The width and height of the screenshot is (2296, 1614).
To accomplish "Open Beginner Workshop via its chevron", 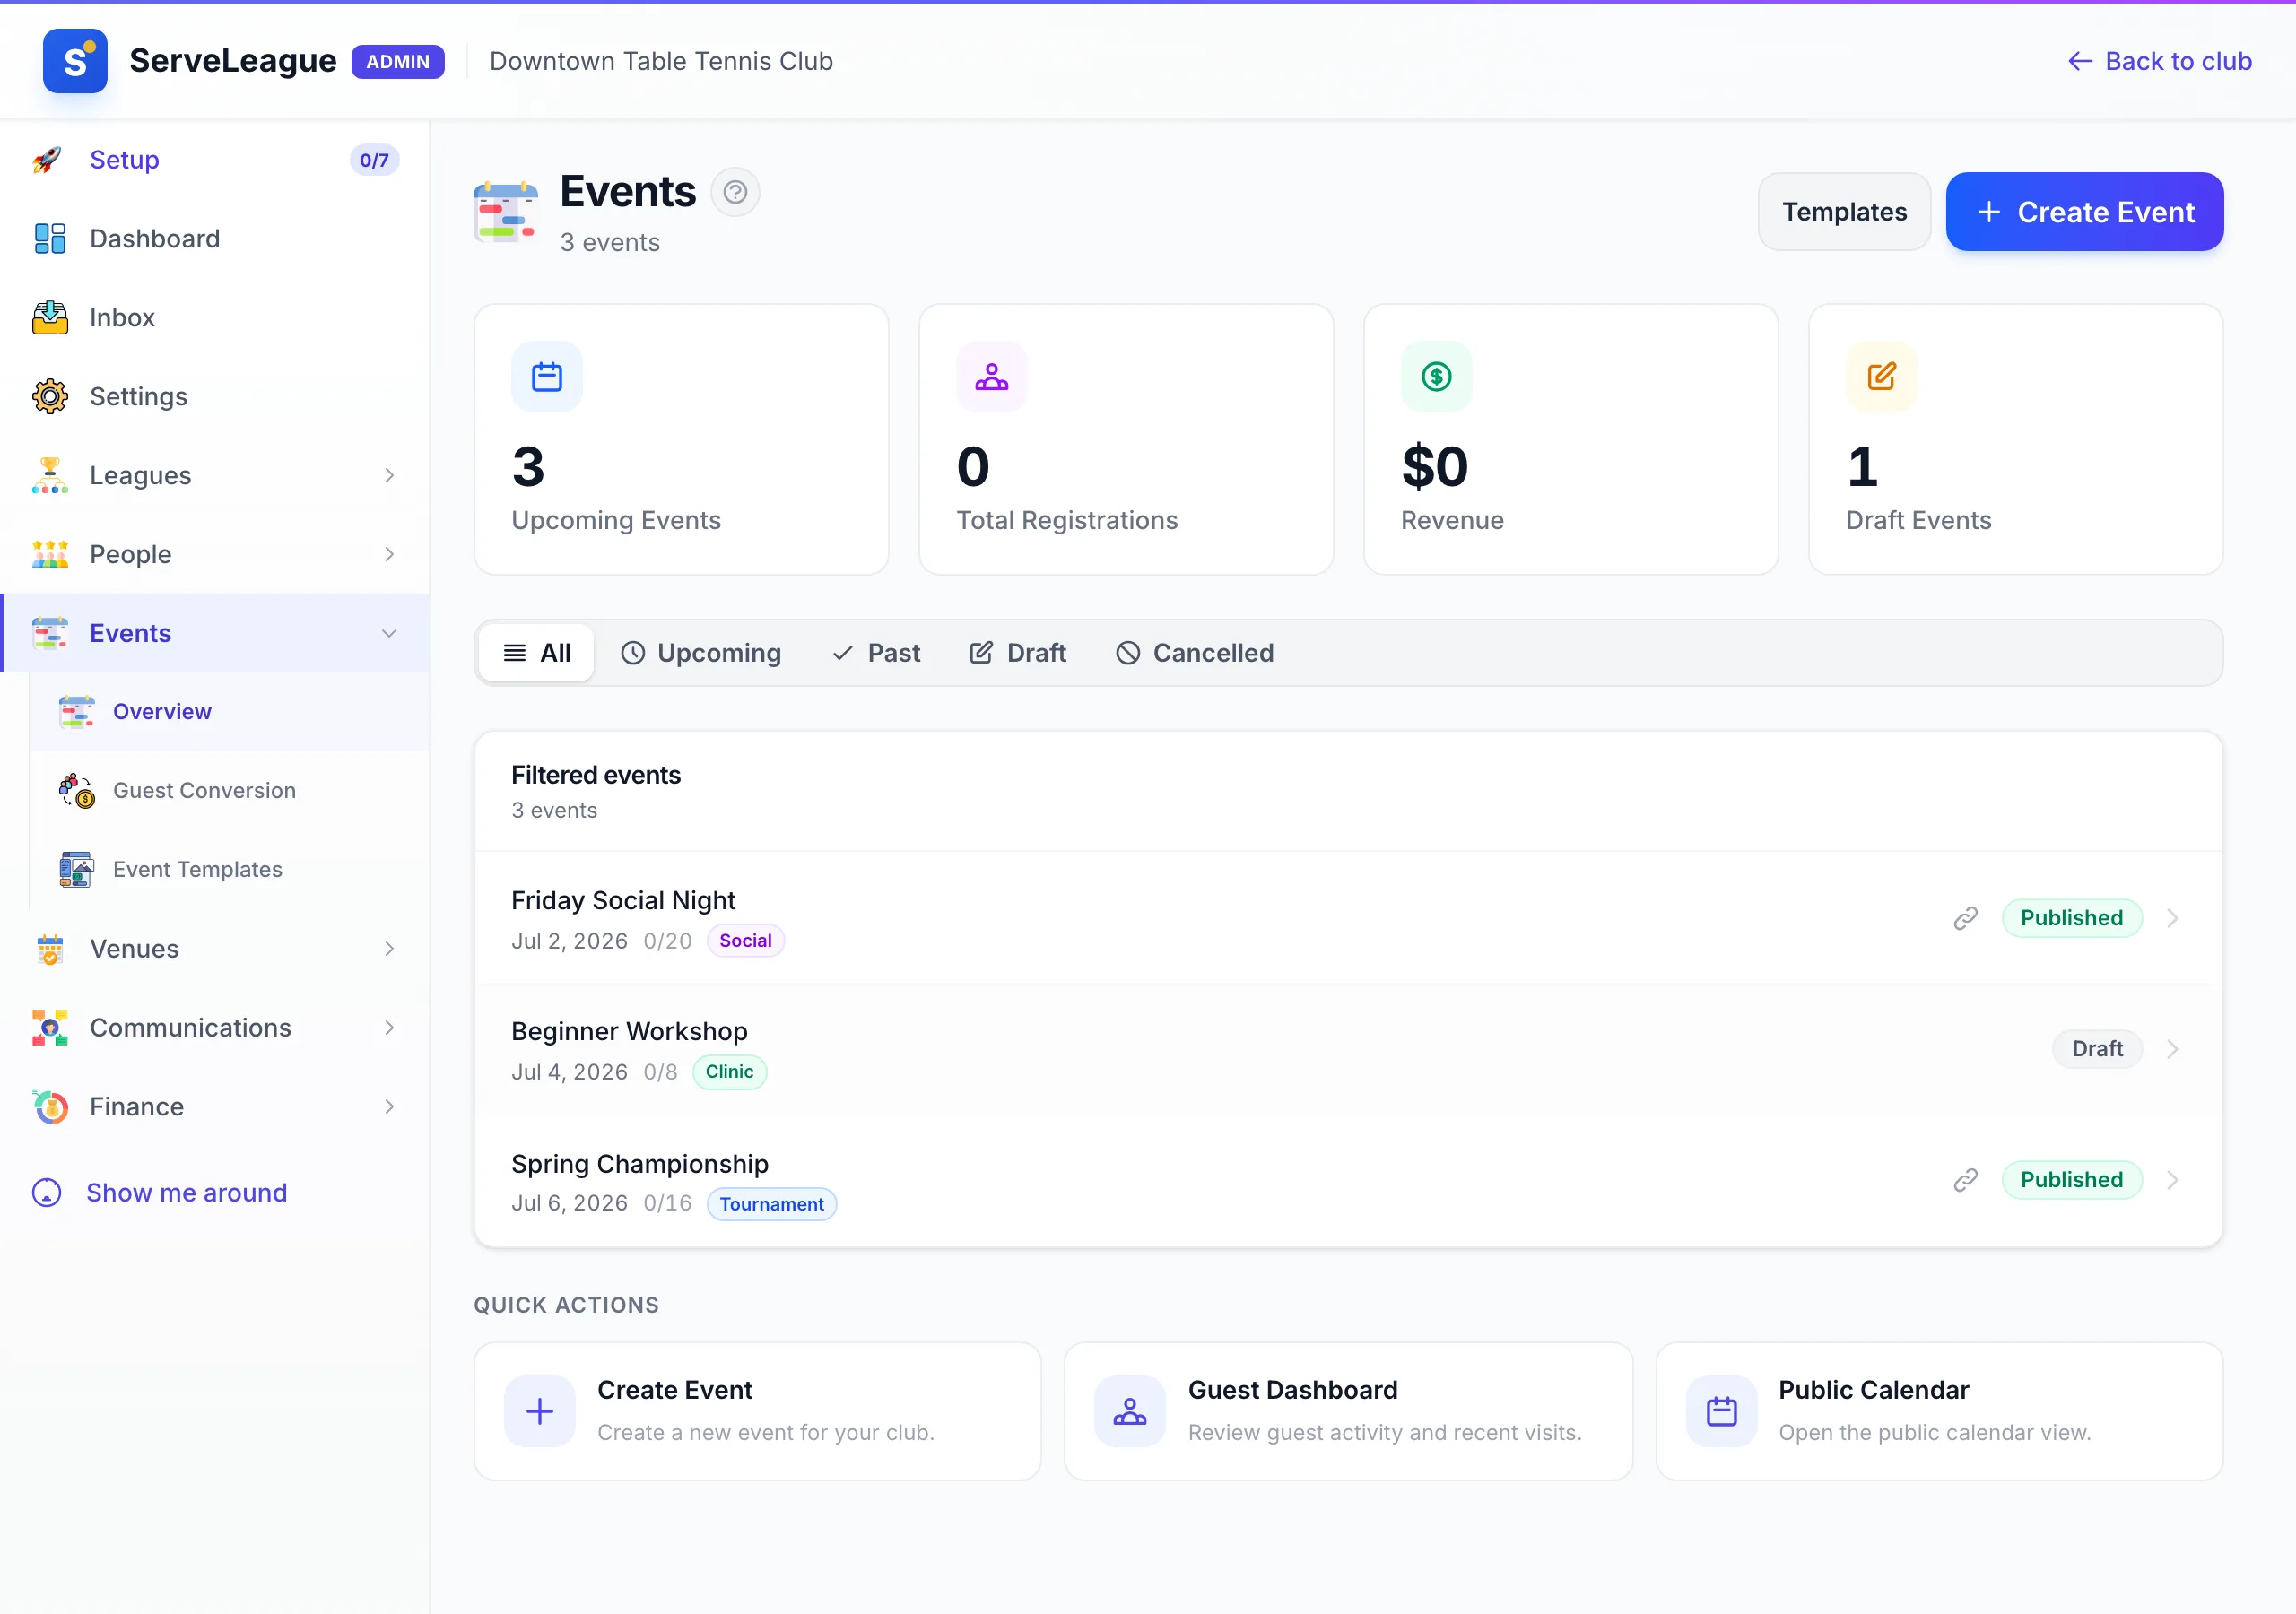I will (2172, 1049).
